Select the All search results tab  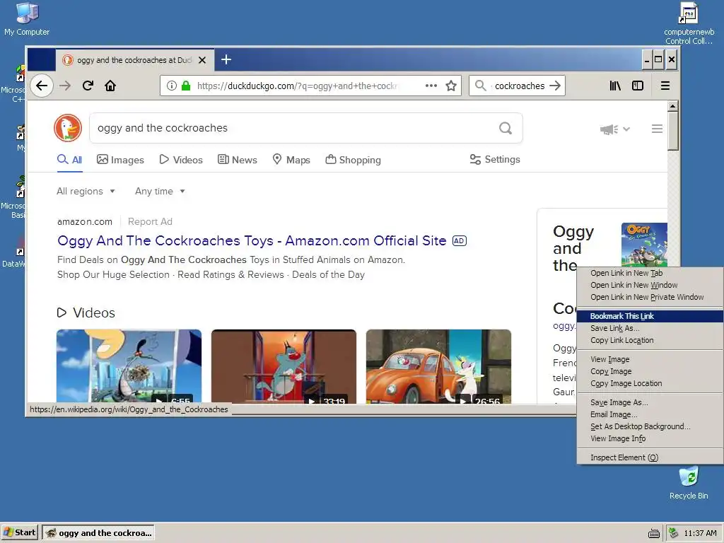[70, 160]
